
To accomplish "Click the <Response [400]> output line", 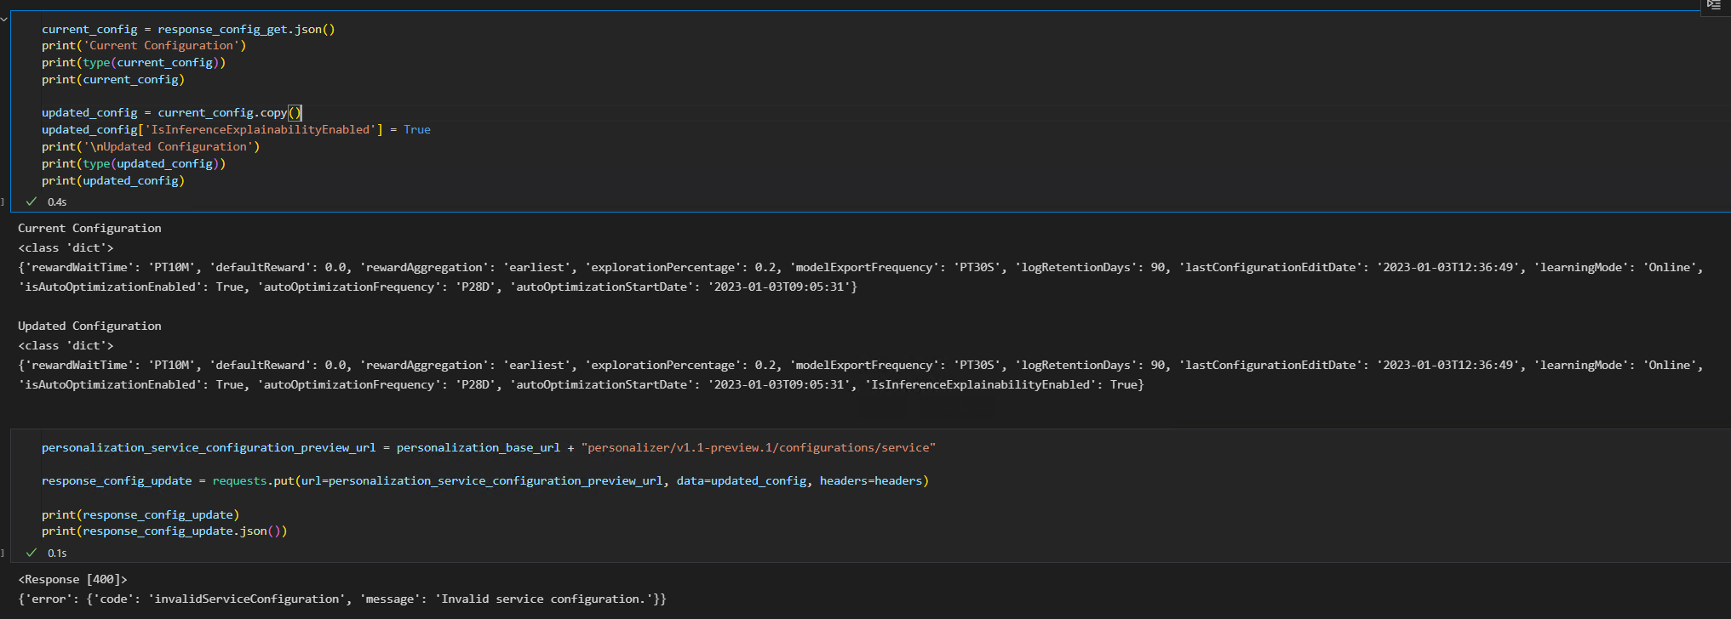I will pos(72,580).
